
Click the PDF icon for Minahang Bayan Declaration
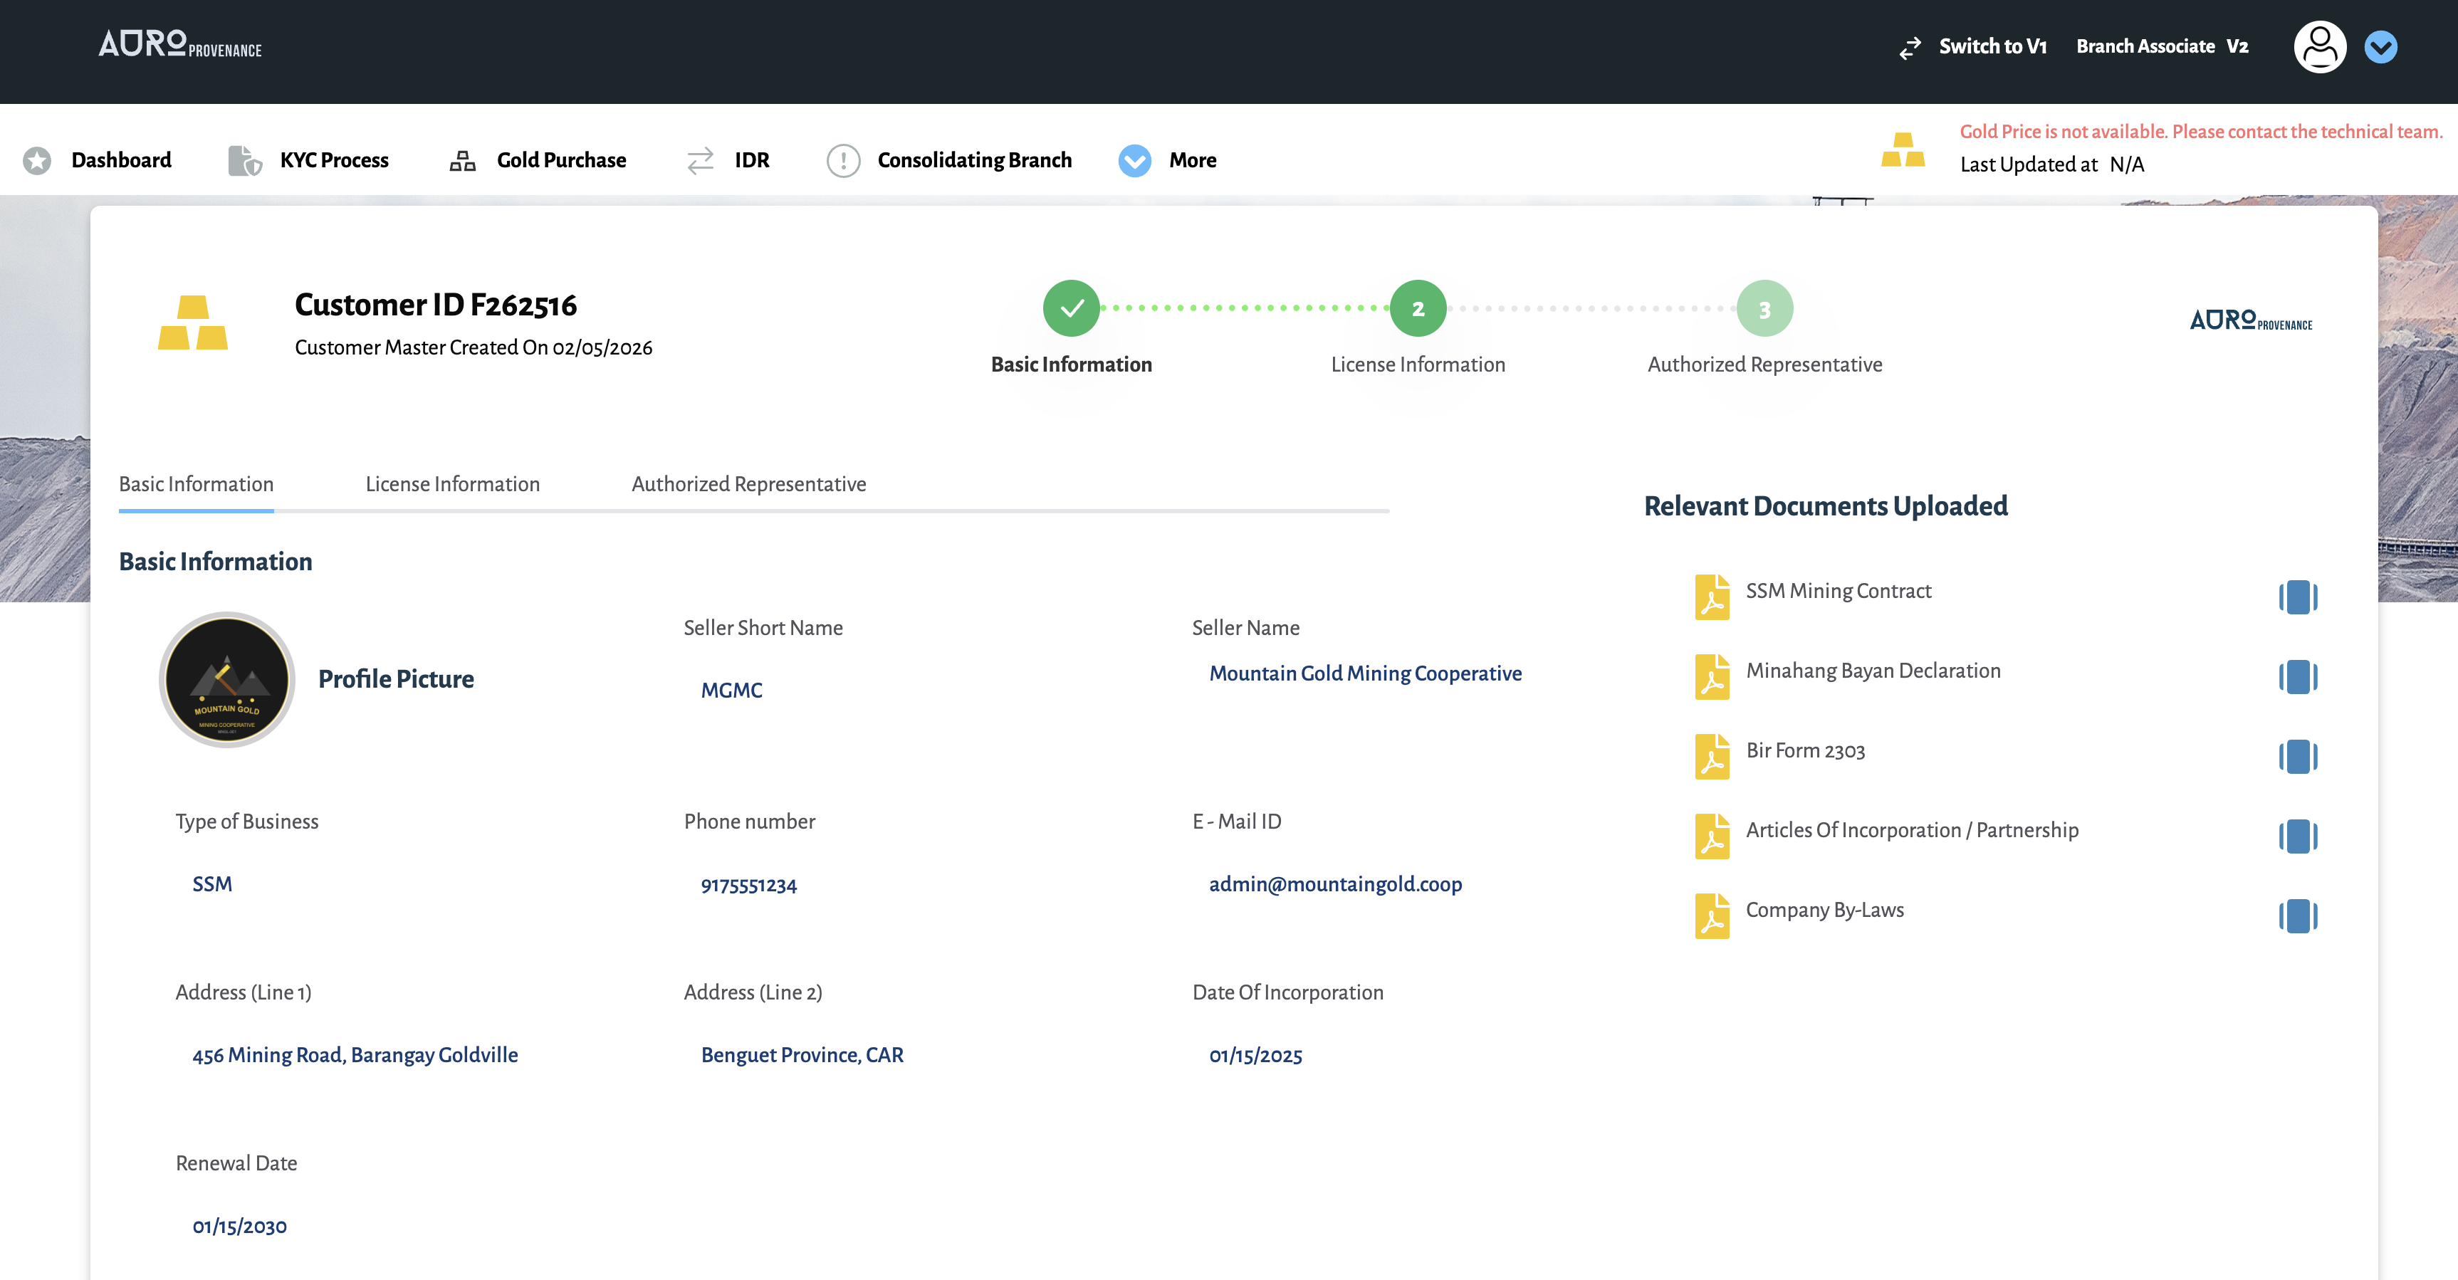[1712, 677]
